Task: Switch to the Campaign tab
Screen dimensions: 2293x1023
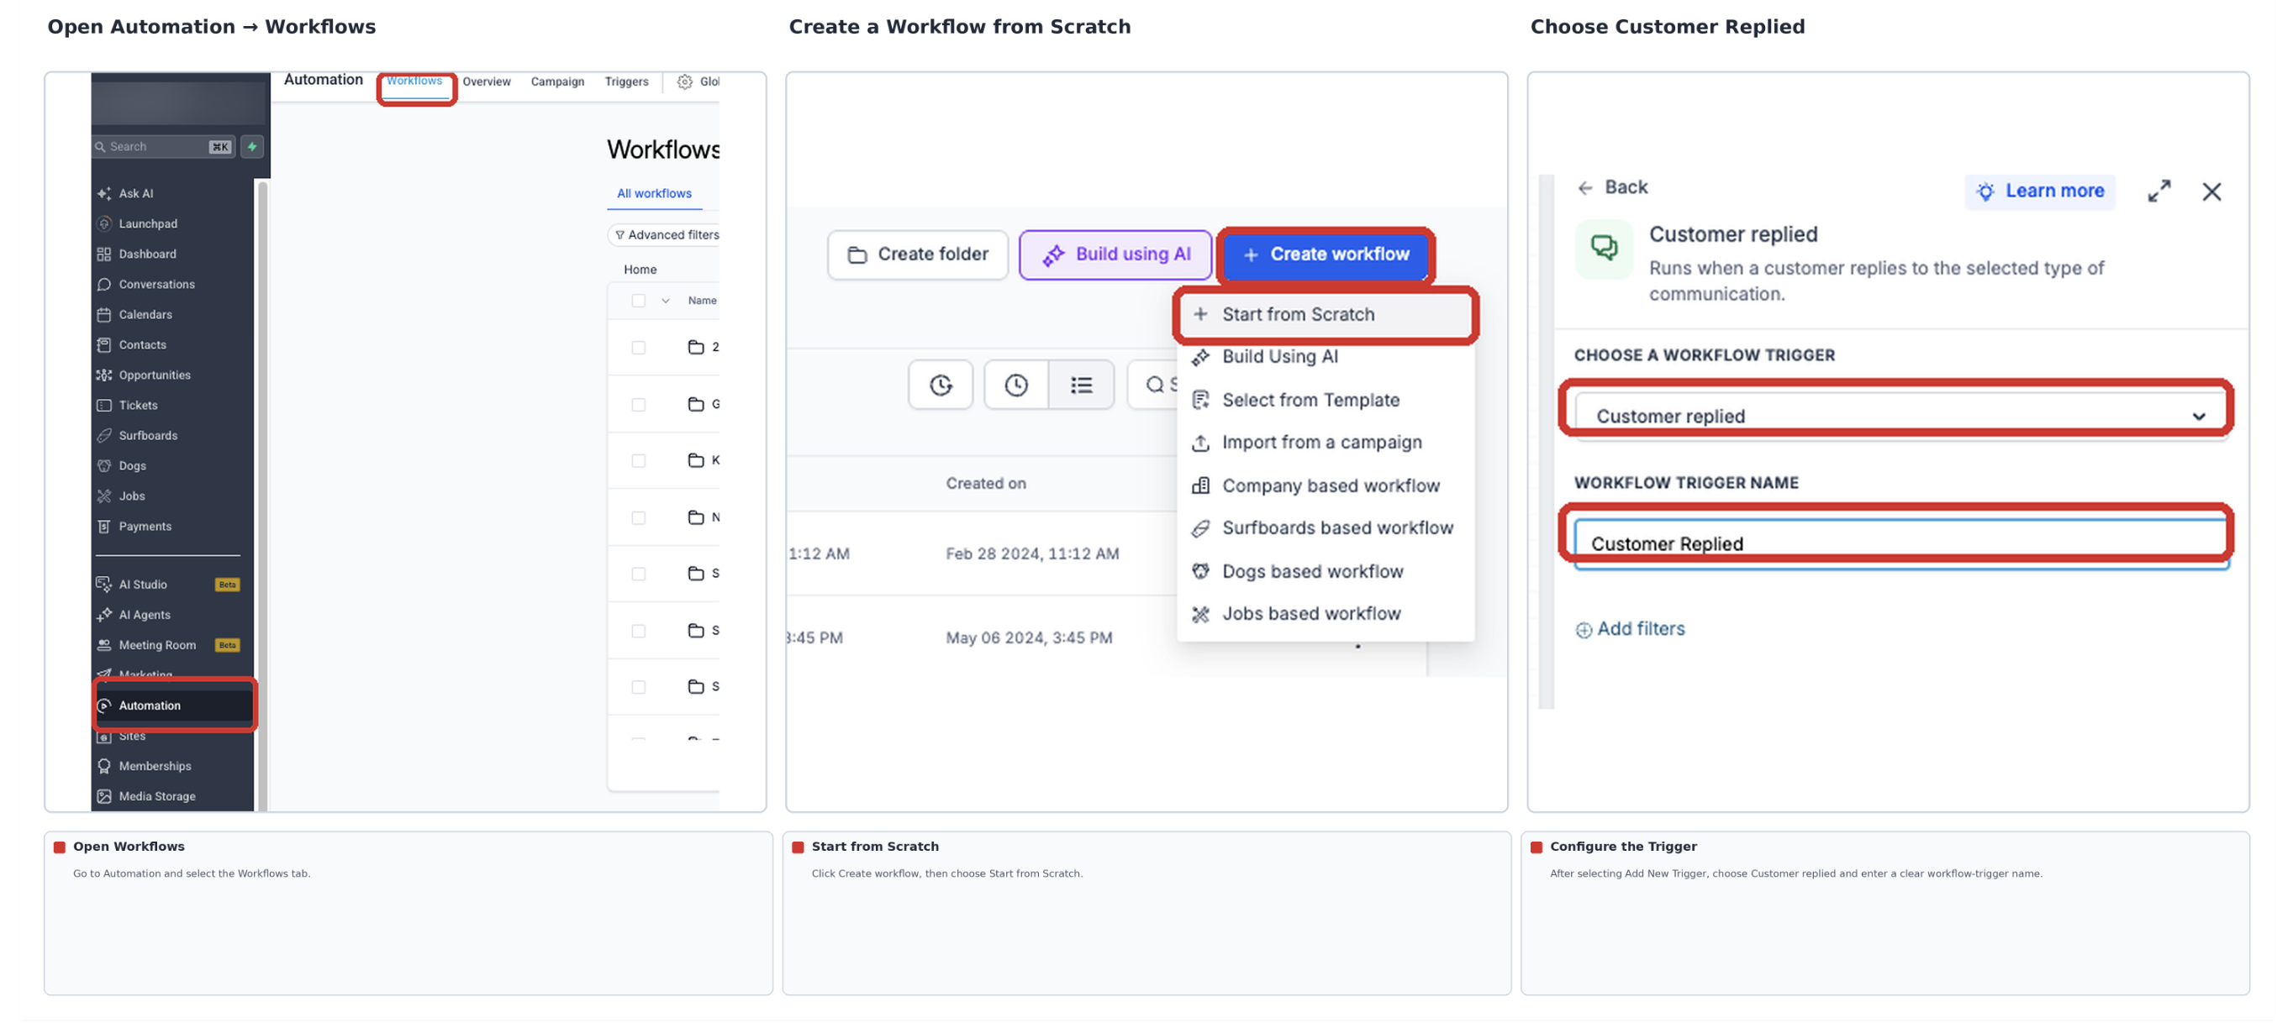Action: (557, 81)
